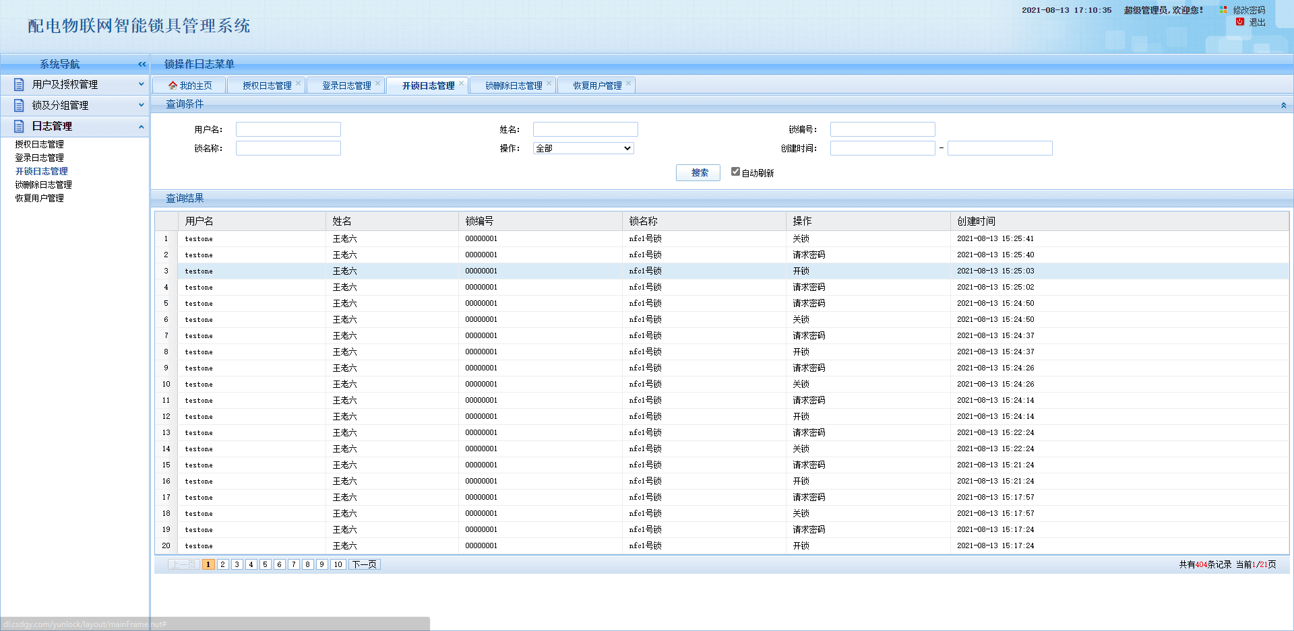Sort by the 姓名 column header

(x=392, y=221)
